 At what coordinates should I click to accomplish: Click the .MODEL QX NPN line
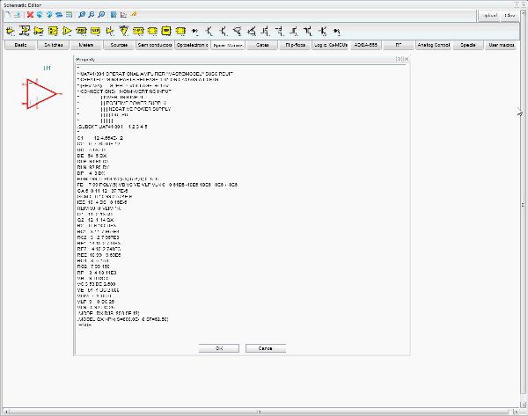[122, 319]
